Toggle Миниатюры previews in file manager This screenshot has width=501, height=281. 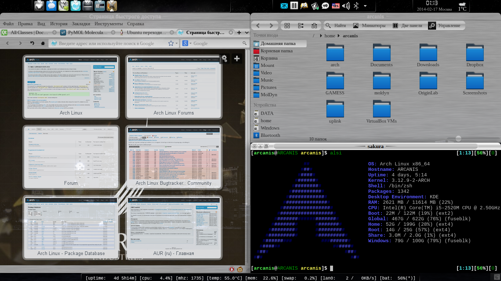pos(369,26)
